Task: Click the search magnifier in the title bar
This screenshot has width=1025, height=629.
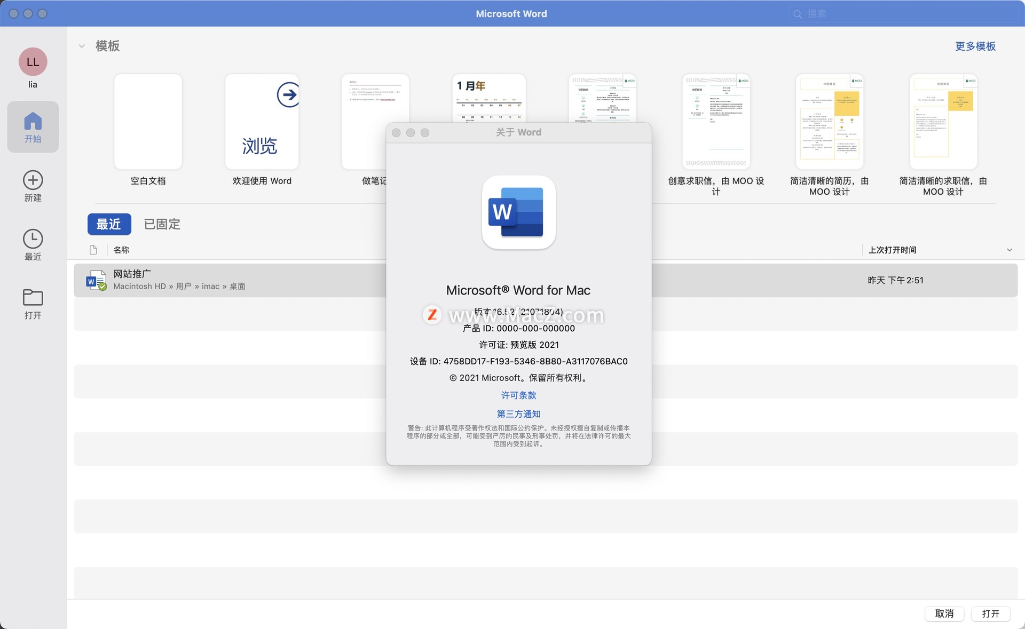Action: click(797, 14)
